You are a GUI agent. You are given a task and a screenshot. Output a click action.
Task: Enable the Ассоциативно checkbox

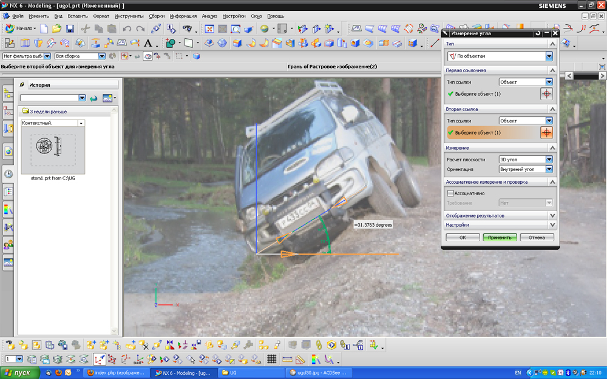pos(450,193)
